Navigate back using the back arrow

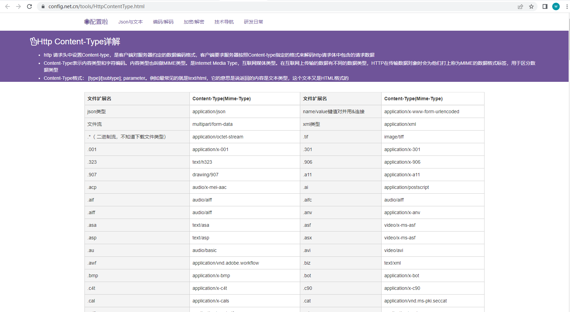pos(7,6)
